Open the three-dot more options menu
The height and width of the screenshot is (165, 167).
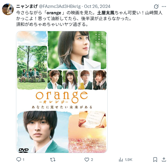pos(164,6)
